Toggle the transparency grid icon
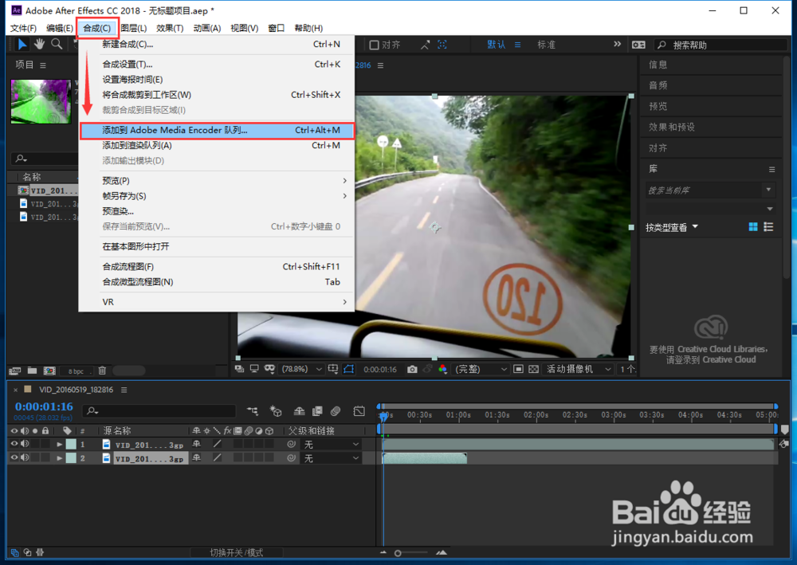 click(534, 370)
